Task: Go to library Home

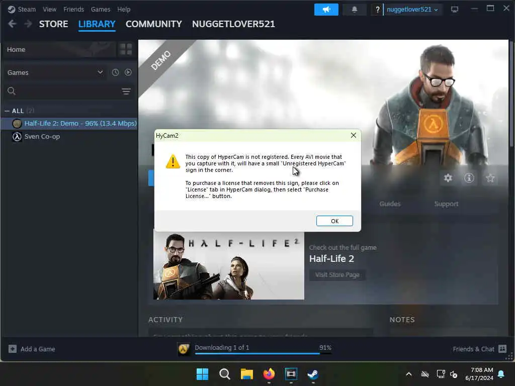Action: [60, 49]
